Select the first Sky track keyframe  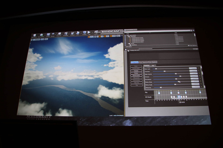[159, 93]
